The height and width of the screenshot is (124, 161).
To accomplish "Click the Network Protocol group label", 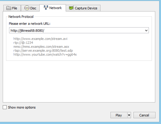I will [21, 17].
